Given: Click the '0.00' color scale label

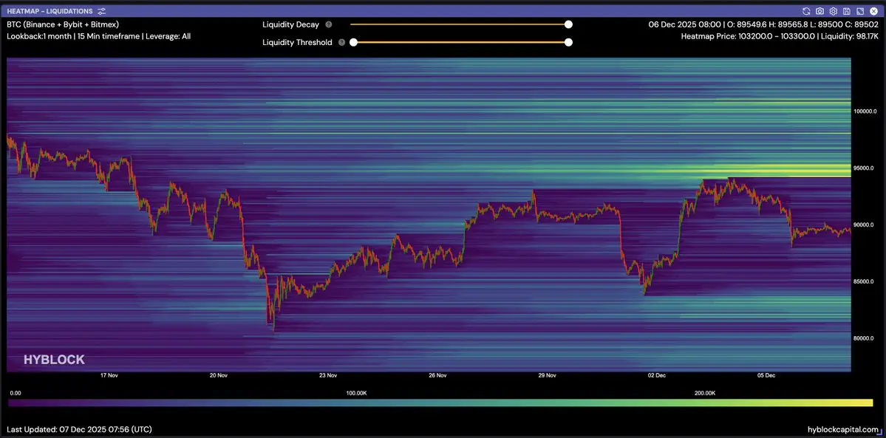Looking at the screenshot, I should (x=16, y=393).
